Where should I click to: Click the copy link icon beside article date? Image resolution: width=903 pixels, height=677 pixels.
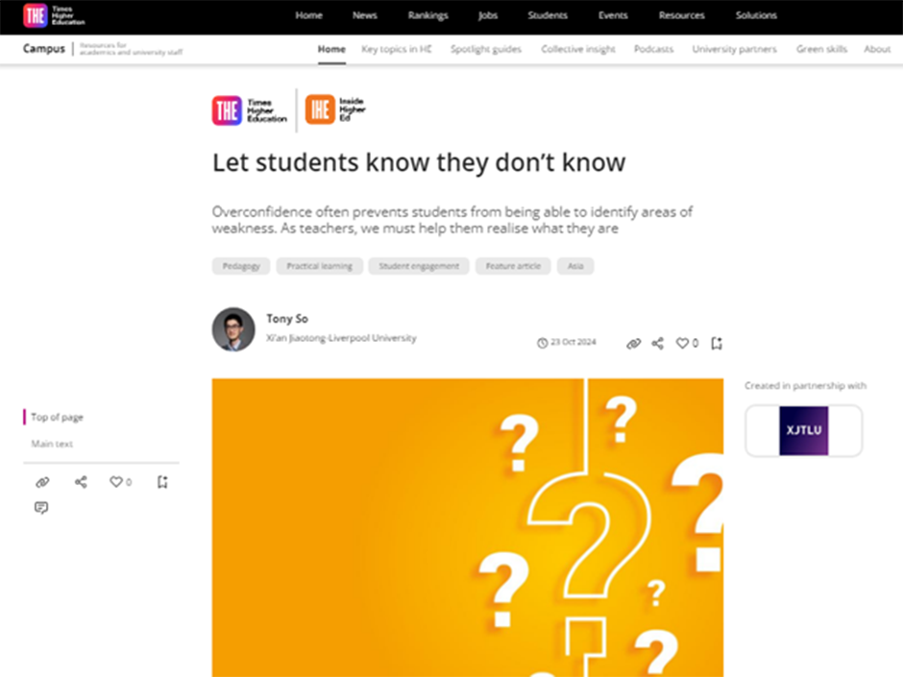tap(633, 343)
